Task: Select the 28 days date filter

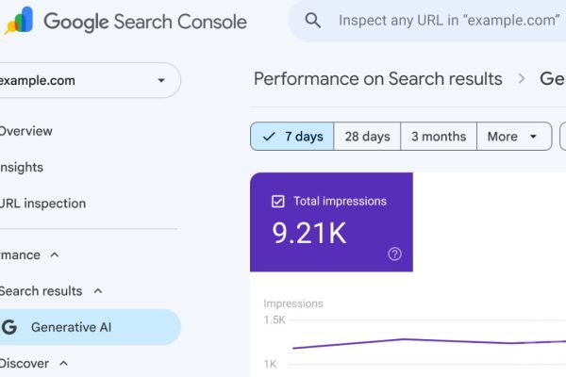Action: (367, 137)
